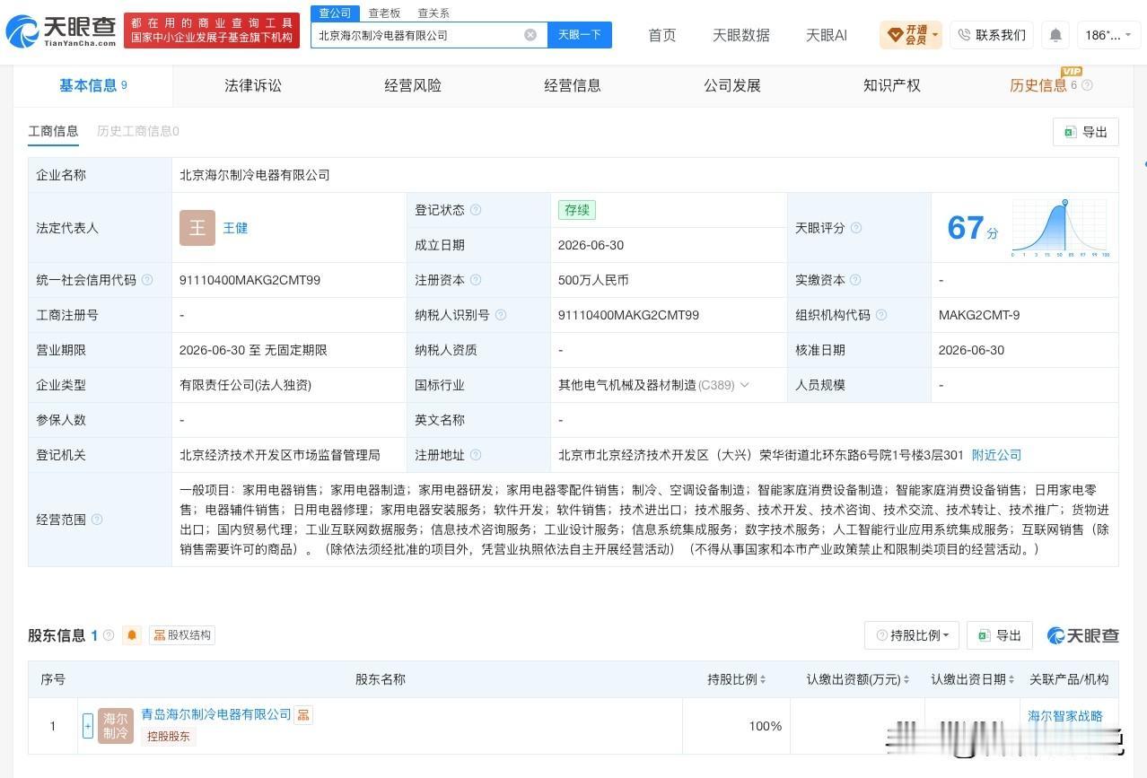Click the MAKG2CMT-9 organization code value

click(978, 315)
